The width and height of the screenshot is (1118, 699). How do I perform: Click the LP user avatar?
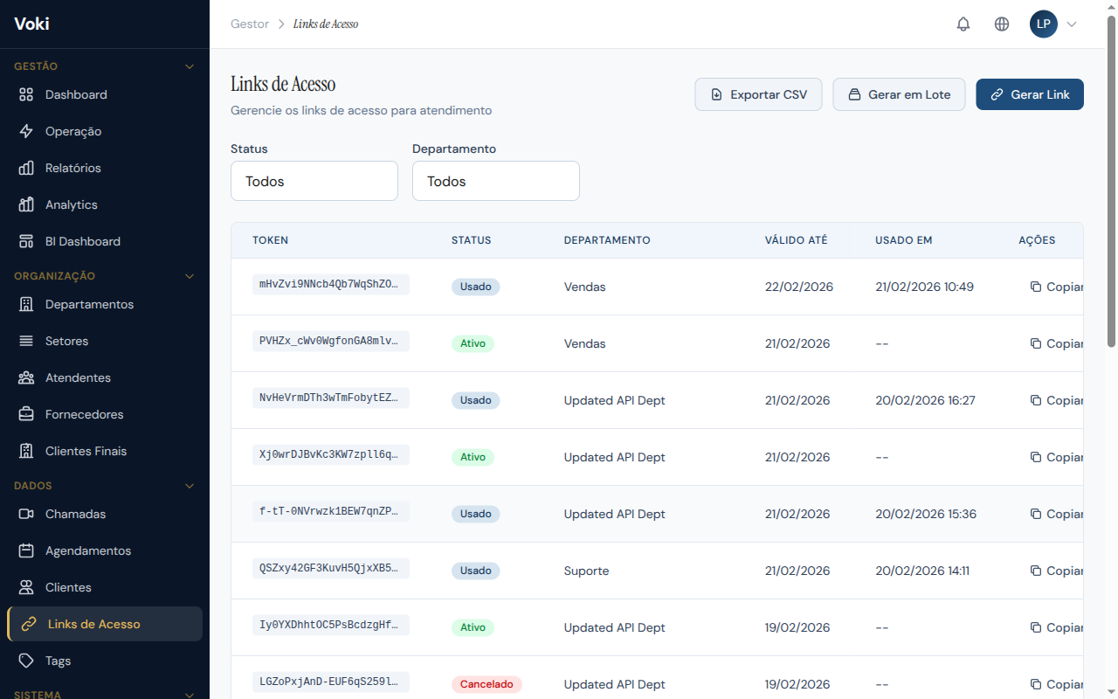pos(1044,24)
